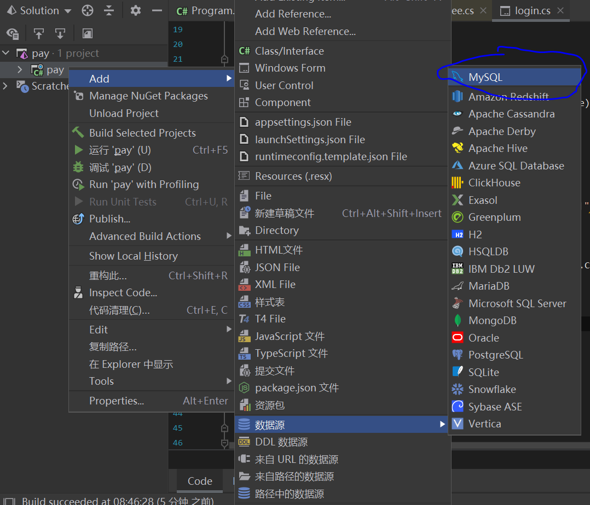Click the IBM Db2 icon
The width and height of the screenshot is (590, 505).
pos(457,269)
